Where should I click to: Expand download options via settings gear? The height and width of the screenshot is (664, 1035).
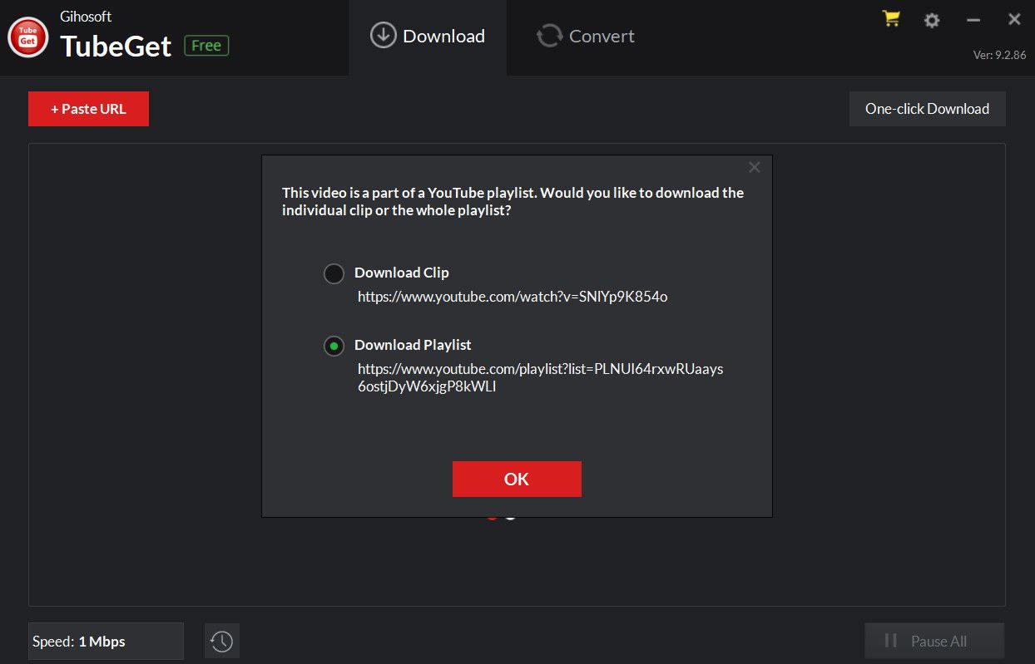click(931, 19)
